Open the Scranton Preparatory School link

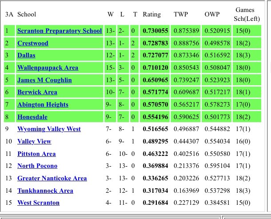click(60, 31)
